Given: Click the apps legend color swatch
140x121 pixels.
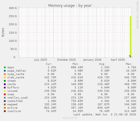Looking at the screenshot, I should point(5,67).
